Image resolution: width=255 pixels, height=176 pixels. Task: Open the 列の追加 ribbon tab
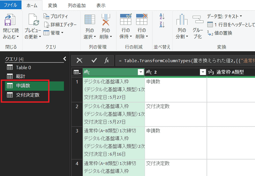pyautogui.click(x=76, y=5)
